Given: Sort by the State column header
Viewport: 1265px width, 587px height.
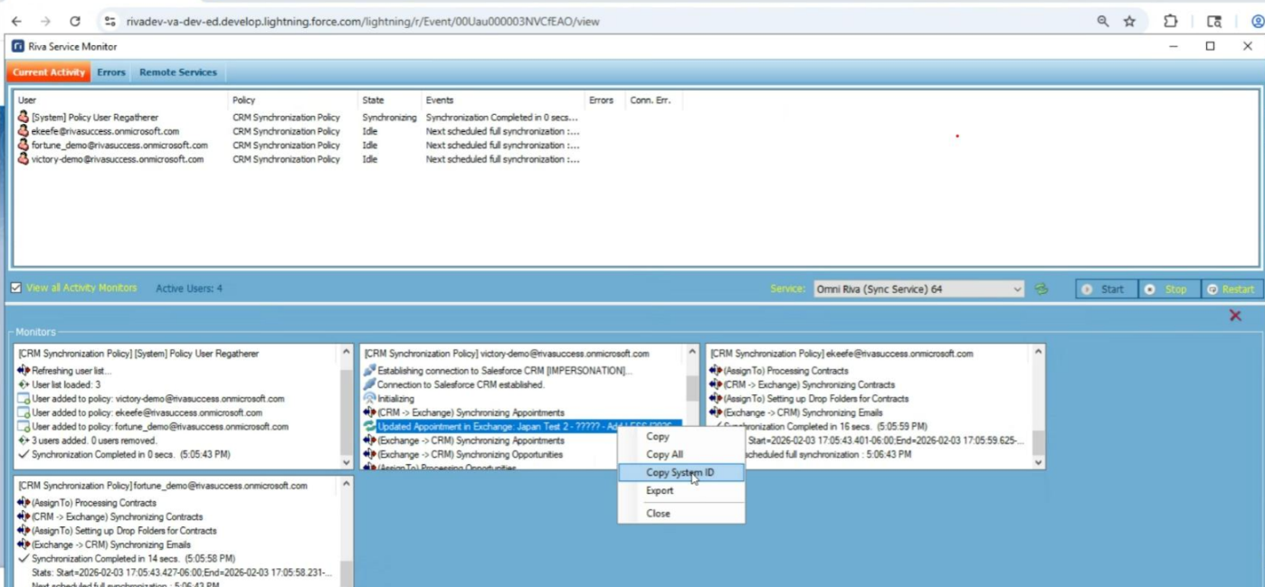Looking at the screenshot, I should [x=389, y=100].
